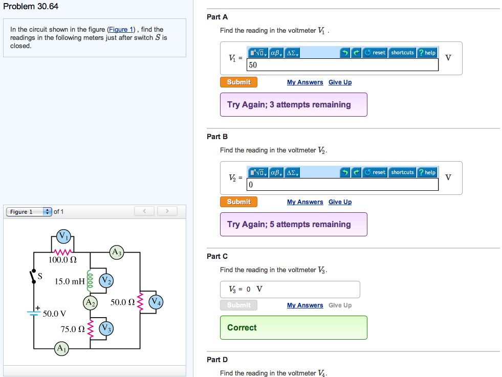
Task: Click the V1 answer input field
Action: (342, 65)
